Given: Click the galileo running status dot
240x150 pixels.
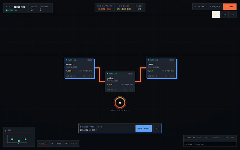Looking at the screenshot, I should 107,74.
